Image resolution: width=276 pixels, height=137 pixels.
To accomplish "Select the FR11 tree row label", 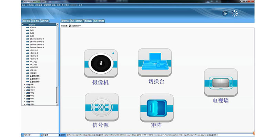I will coord(33,90).
